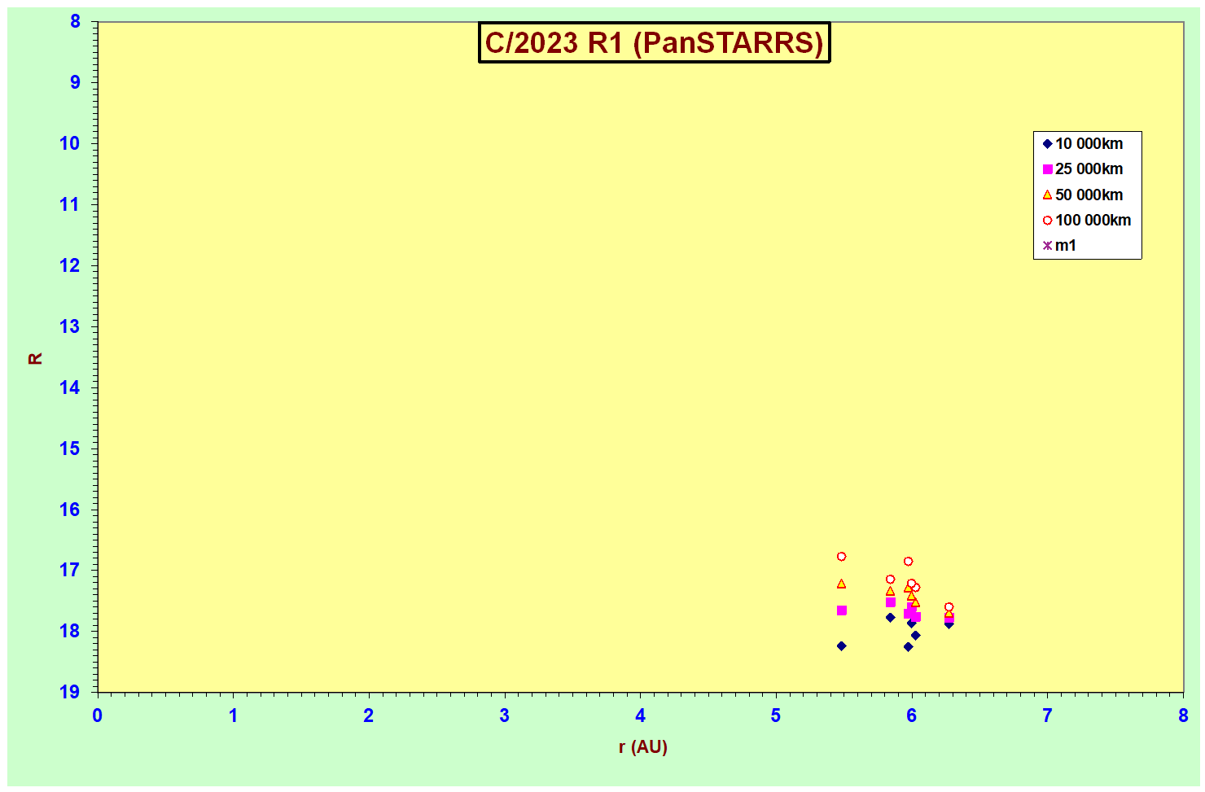1205x792 pixels.
Task: Click y-axis label 17
Action: click(70, 570)
